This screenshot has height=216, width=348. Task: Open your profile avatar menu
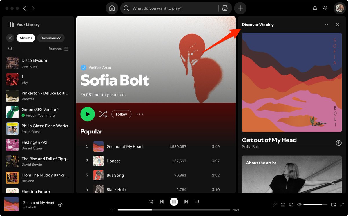click(x=339, y=8)
